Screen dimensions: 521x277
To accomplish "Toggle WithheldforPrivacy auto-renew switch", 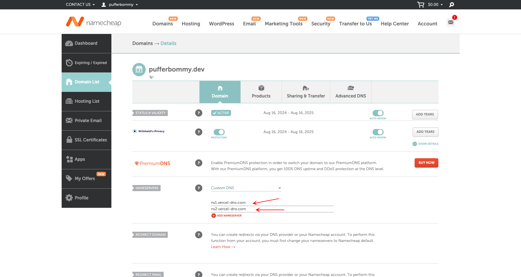I will pyautogui.click(x=378, y=132).
